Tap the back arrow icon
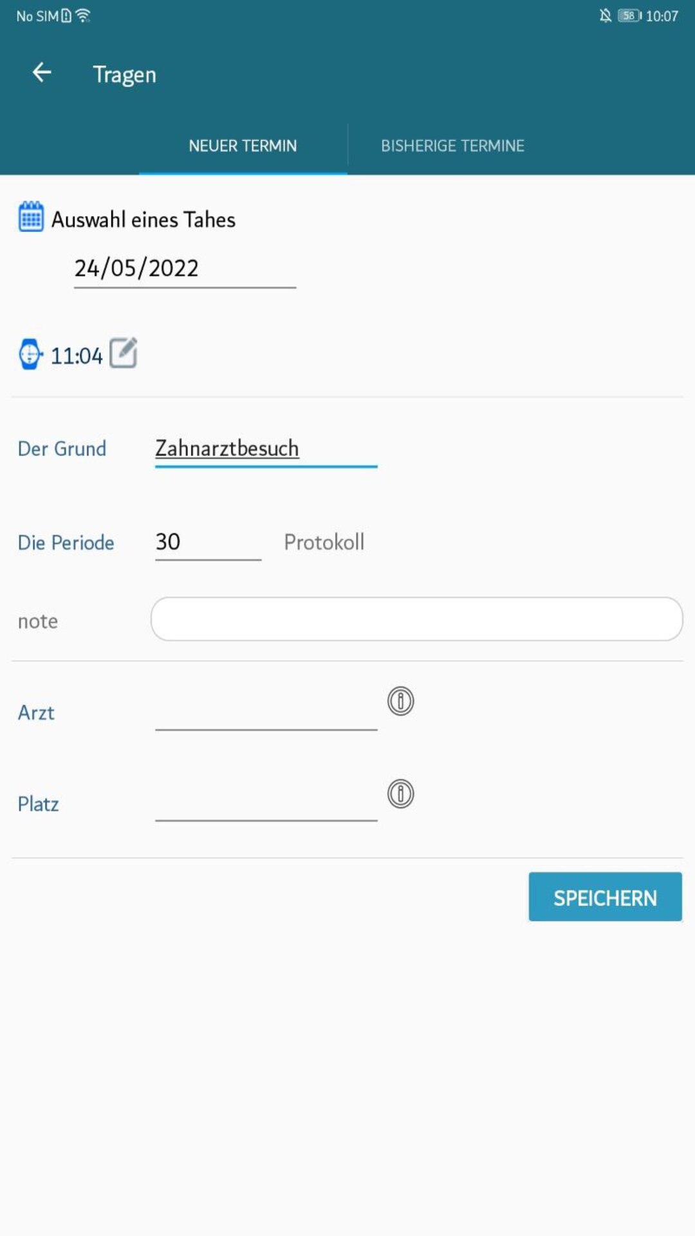The image size is (695, 1236). click(42, 73)
